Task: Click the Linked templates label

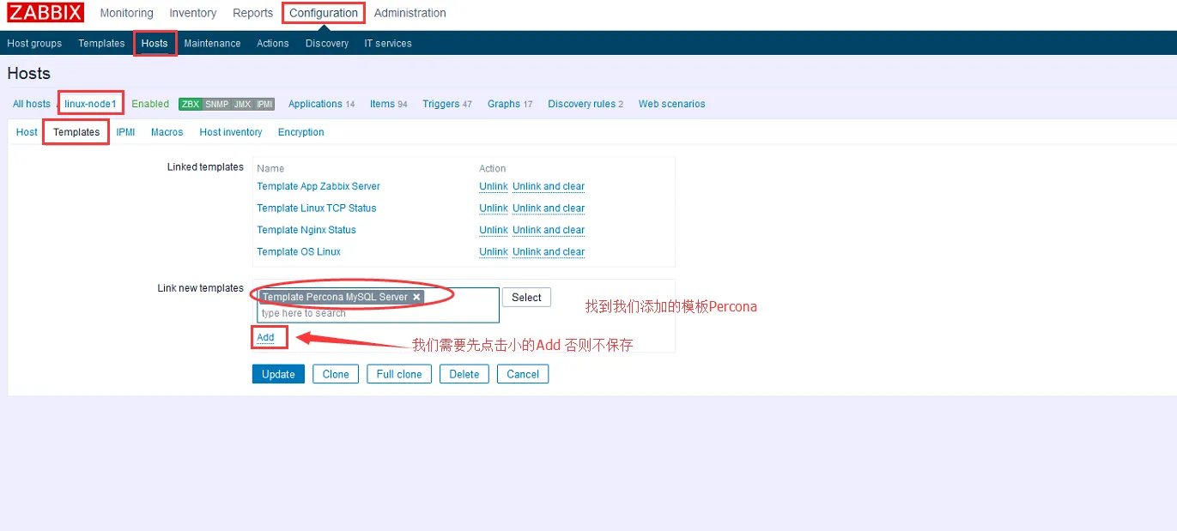Action: coord(205,166)
